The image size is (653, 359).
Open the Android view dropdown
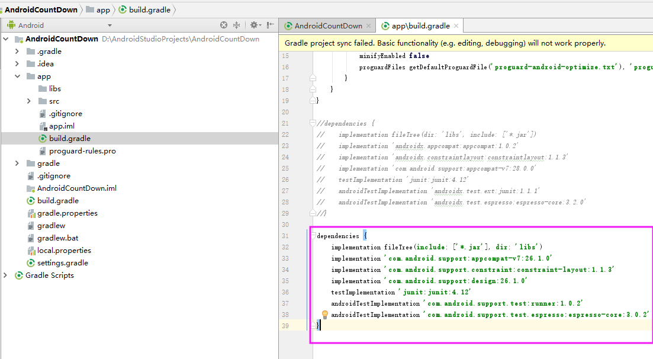point(110,25)
